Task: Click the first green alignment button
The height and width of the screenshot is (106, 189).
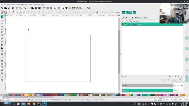Action: click(x=123, y=12)
